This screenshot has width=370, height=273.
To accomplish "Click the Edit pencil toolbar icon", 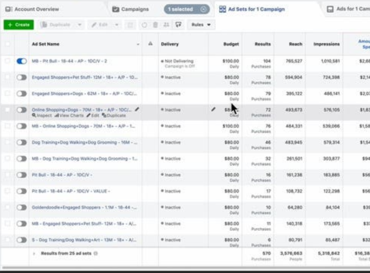I will (x=94, y=25).
